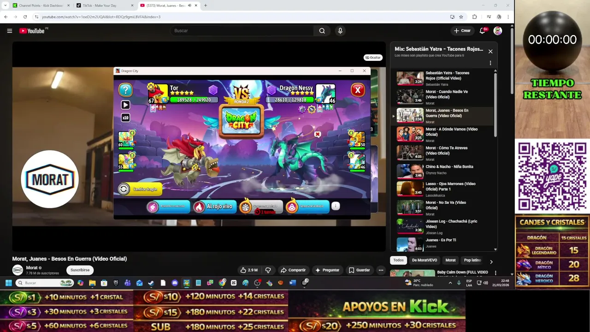Open Dragon City battle help question mark

click(x=125, y=89)
